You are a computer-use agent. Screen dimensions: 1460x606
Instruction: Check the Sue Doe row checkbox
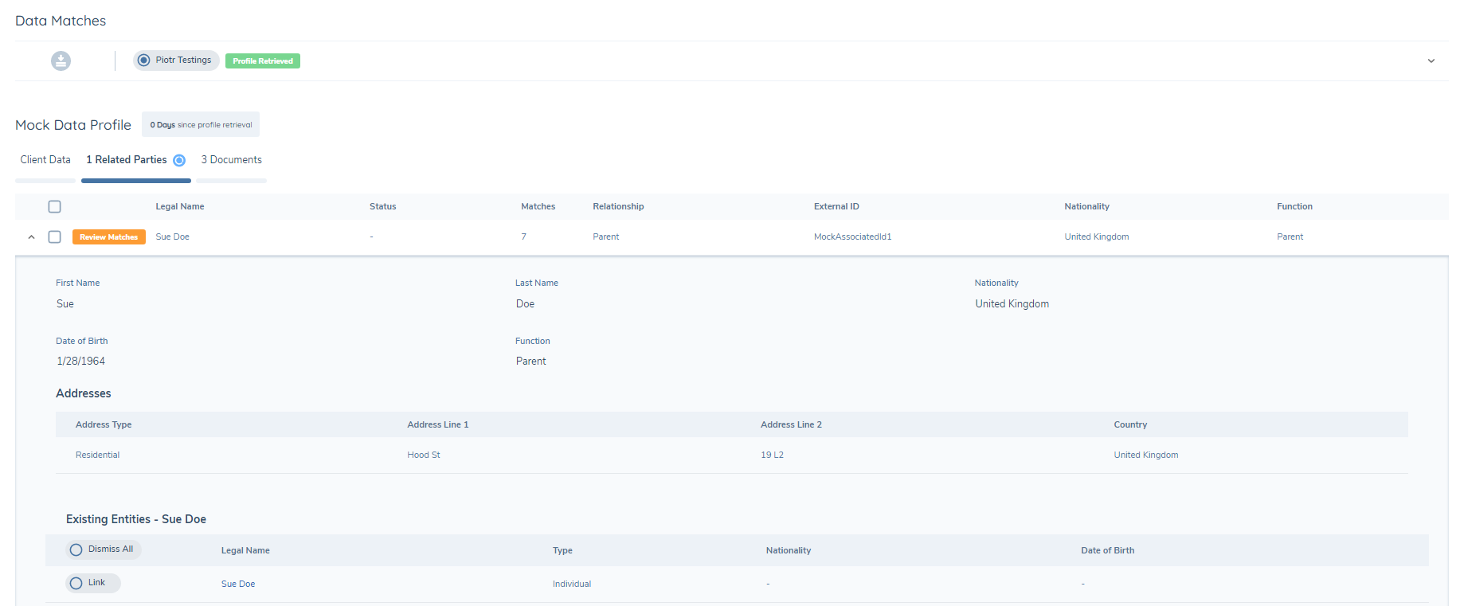pyautogui.click(x=54, y=237)
